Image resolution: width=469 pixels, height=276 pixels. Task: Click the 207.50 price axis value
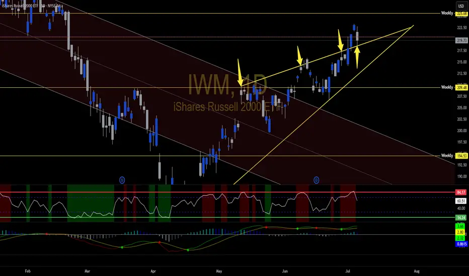pos(462,96)
